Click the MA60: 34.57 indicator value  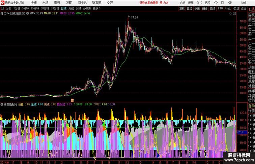pos(83,13)
